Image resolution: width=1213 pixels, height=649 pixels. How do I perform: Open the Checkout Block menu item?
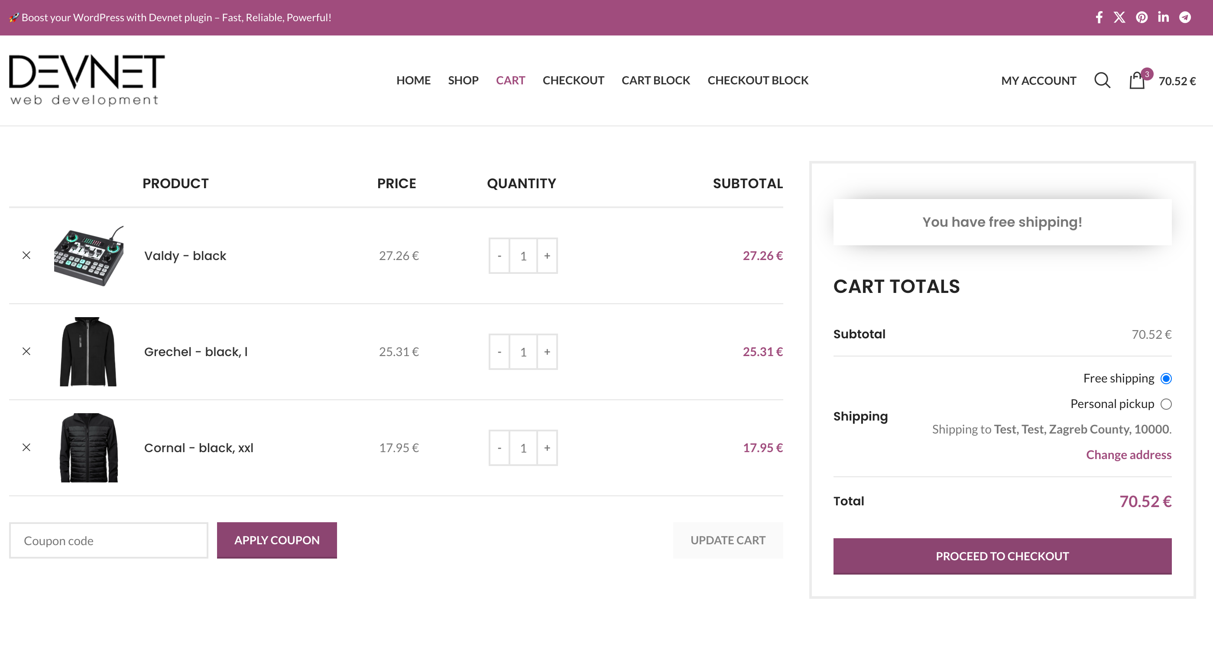(x=758, y=80)
